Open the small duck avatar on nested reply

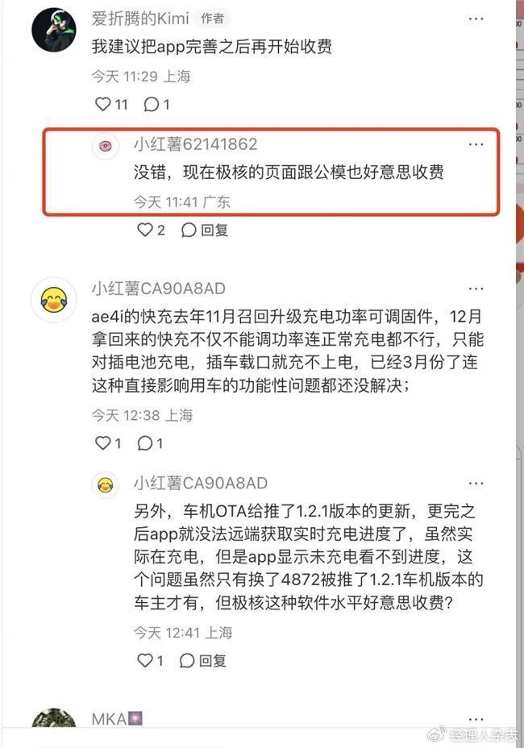[x=105, y=485]
